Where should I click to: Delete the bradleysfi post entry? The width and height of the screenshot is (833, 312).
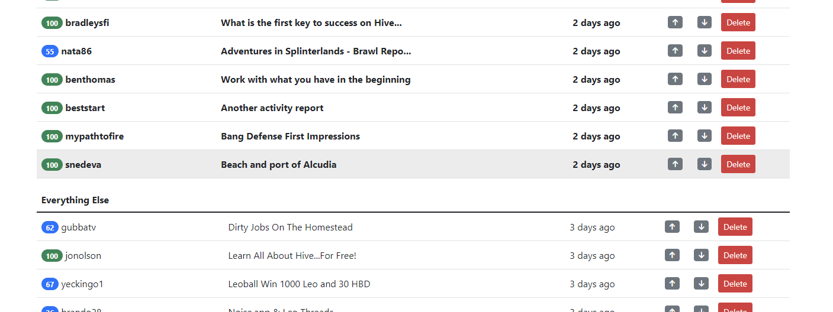(738, 22)
